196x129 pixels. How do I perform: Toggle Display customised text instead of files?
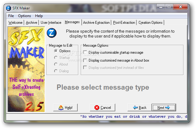pos(113,68)
